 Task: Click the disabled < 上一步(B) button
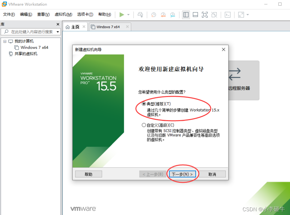[153, 174]
